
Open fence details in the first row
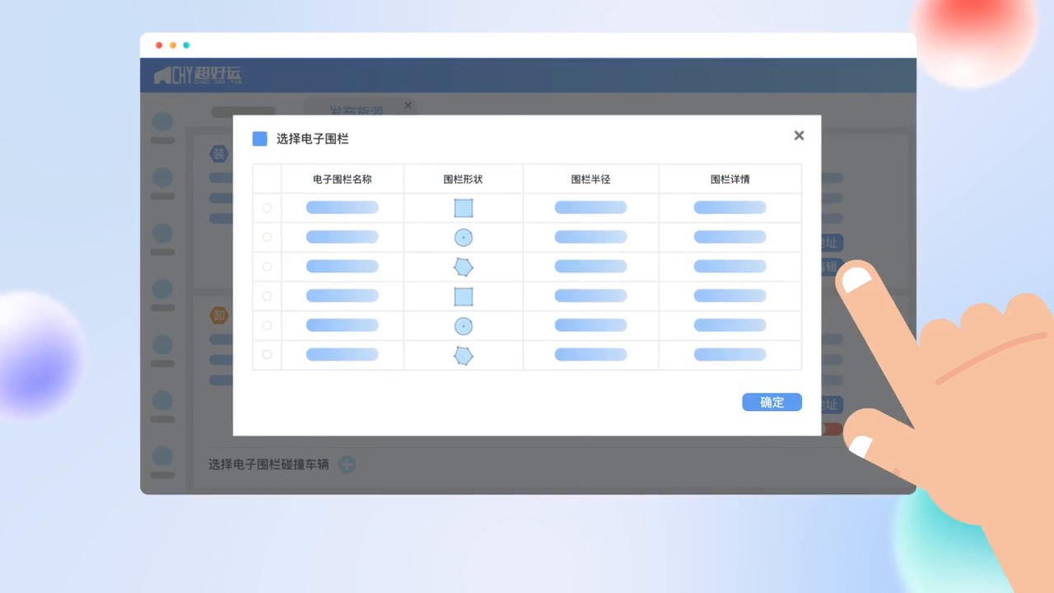[730, 208]
